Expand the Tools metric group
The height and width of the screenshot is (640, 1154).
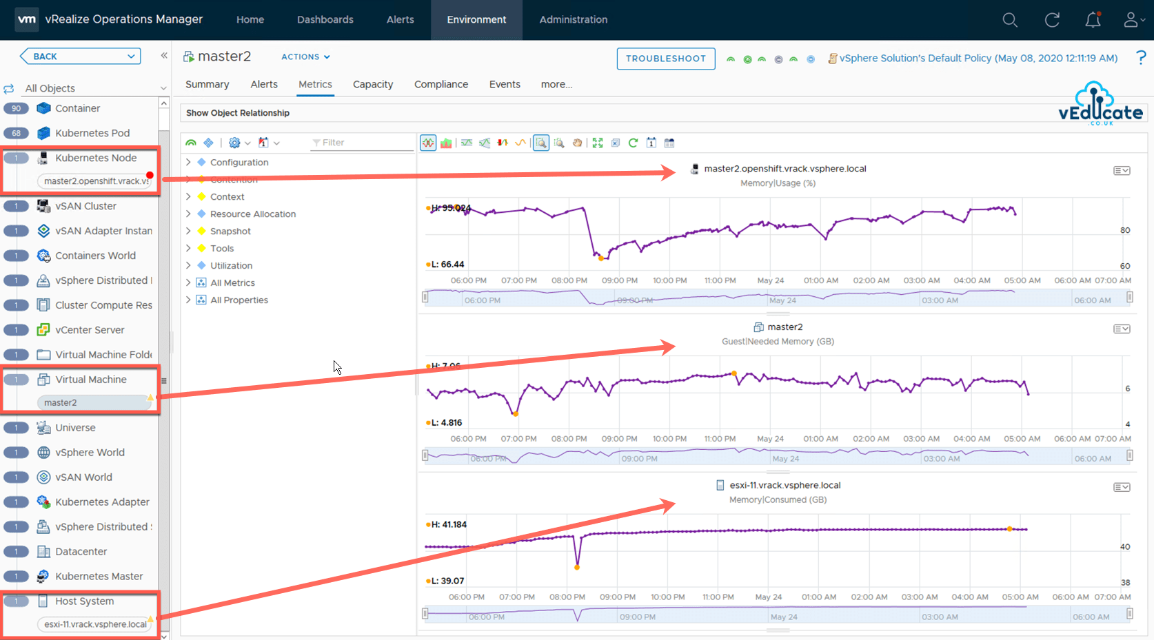click(x=188, y=248)
